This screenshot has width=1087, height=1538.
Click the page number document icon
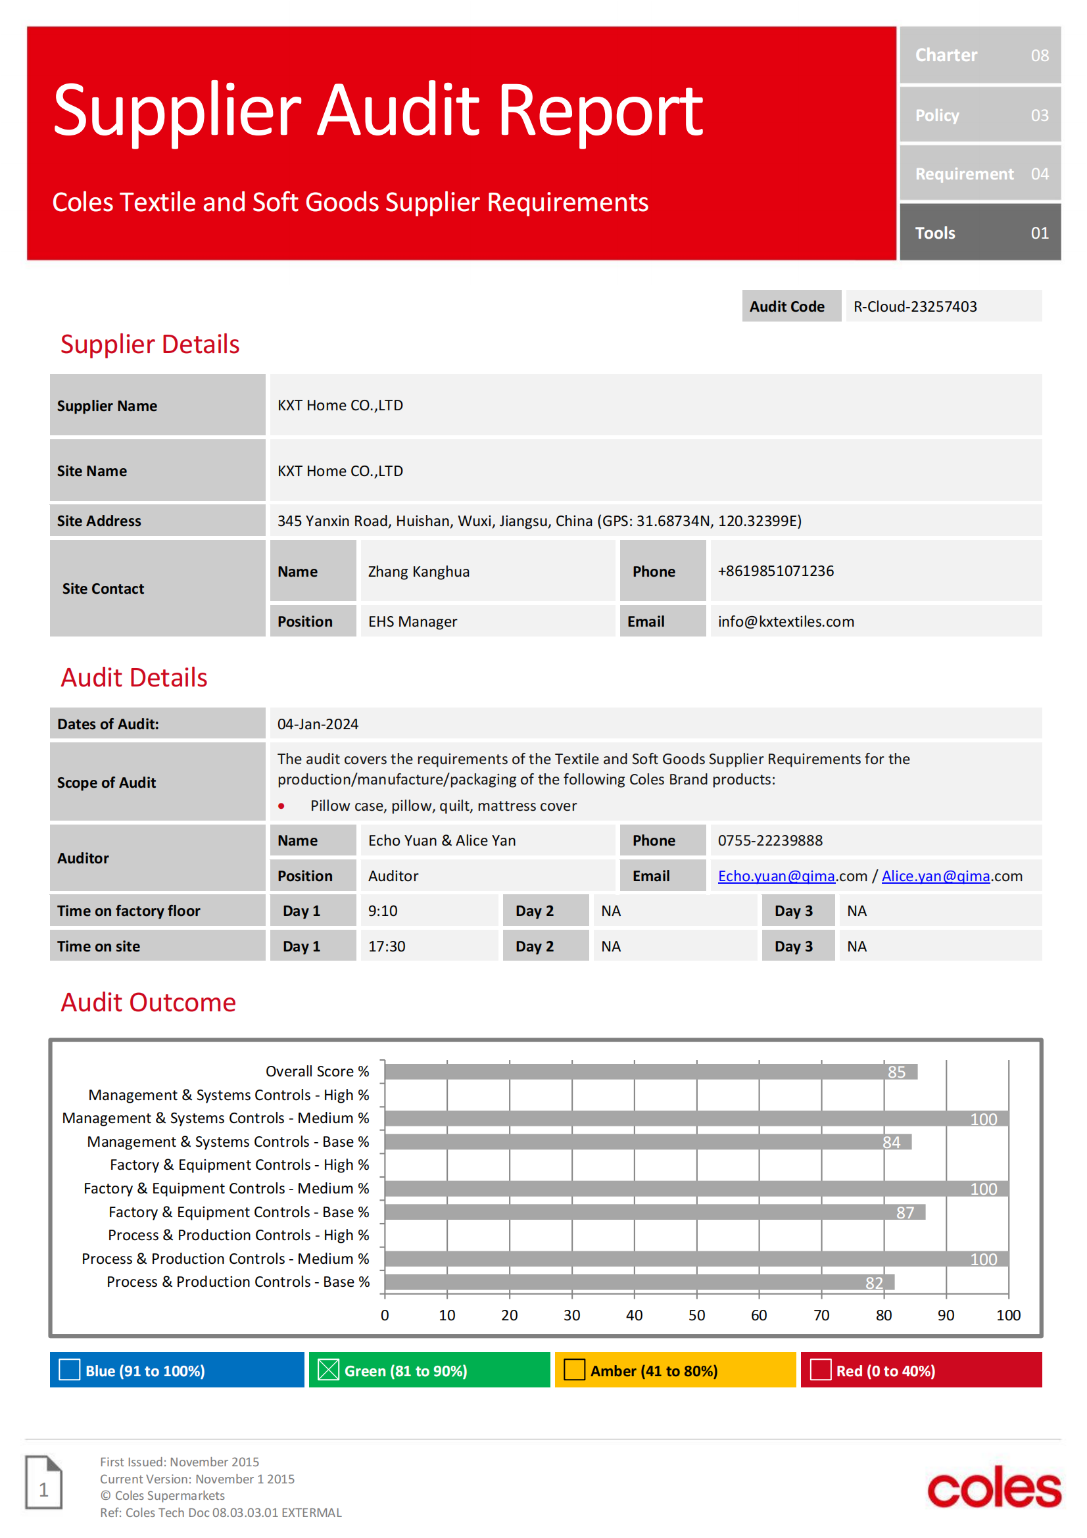coord(43,1481)
